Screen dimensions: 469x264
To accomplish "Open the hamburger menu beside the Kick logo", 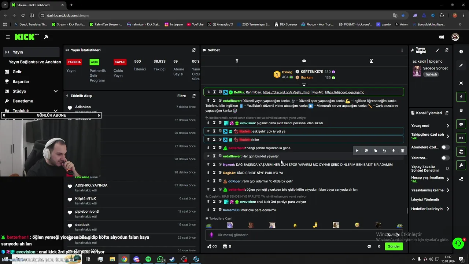I will point(8,37).
